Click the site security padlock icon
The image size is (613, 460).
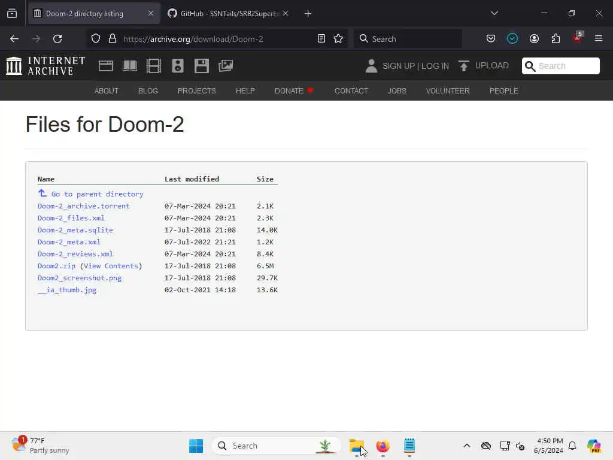click(113, 39)
